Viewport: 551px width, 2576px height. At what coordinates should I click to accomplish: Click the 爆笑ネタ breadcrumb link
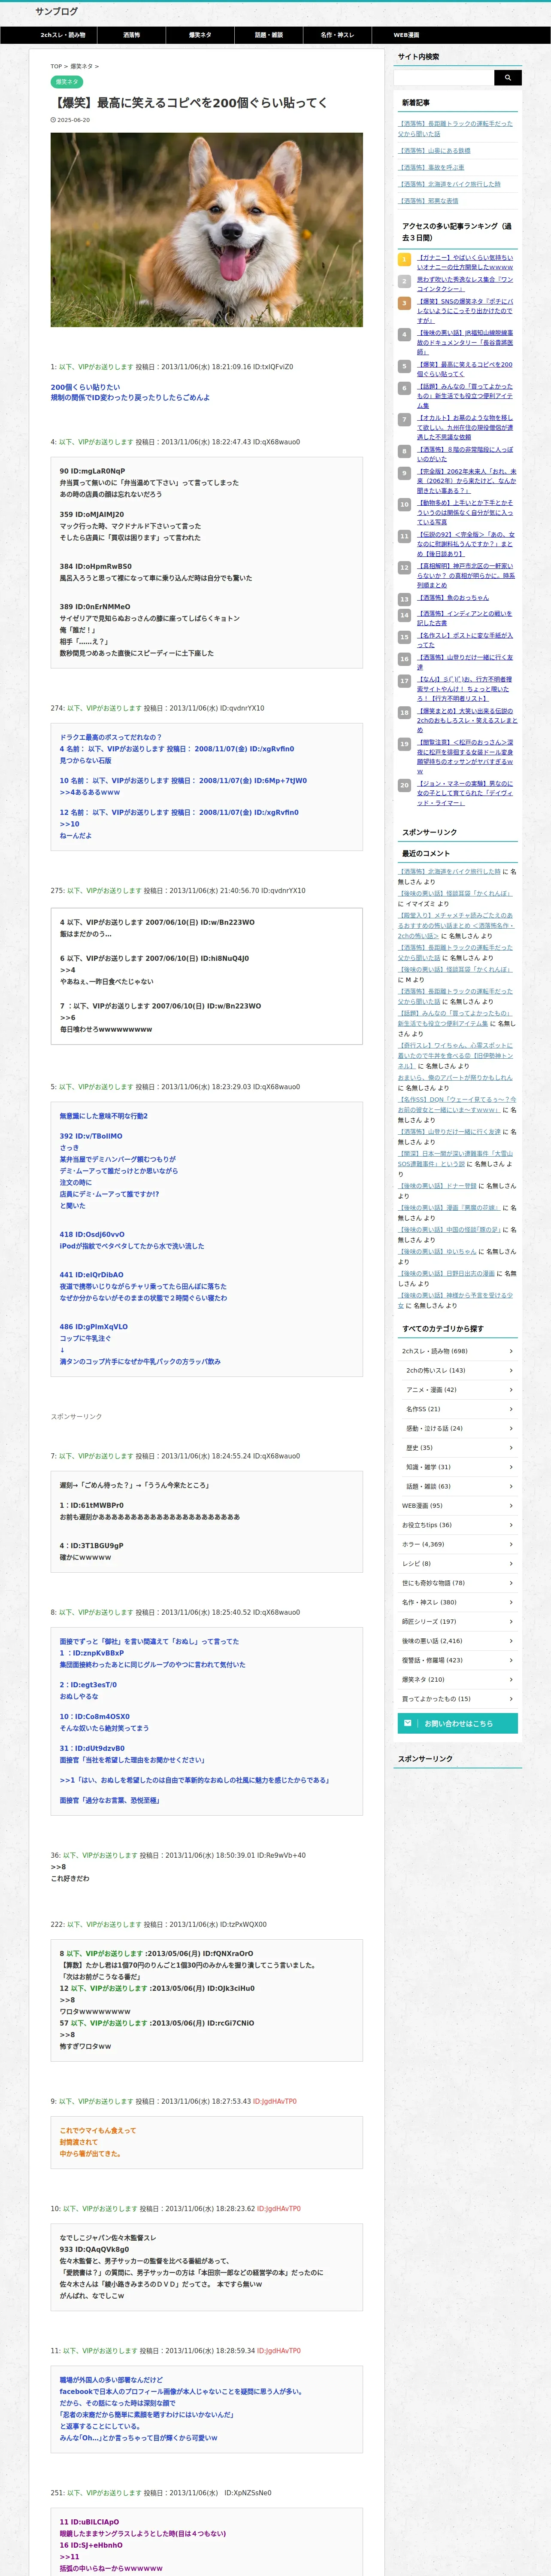[x=81, y=66]
